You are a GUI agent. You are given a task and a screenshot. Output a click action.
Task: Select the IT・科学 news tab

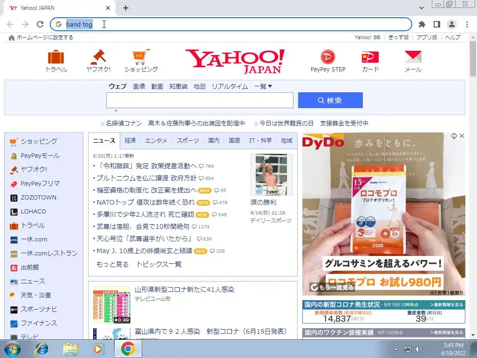(260, 141)
